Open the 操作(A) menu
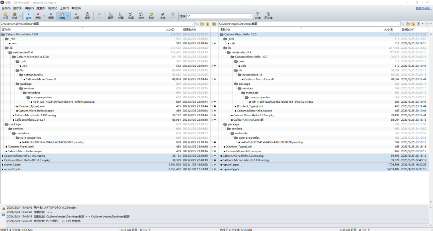The width and height of the screenshot is (433, 231). [x=18, y=8]
